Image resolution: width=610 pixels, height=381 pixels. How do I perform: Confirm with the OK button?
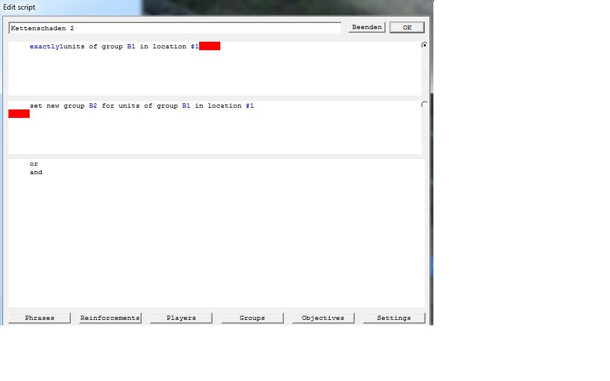pyautogui.click(x=407, y=27)
